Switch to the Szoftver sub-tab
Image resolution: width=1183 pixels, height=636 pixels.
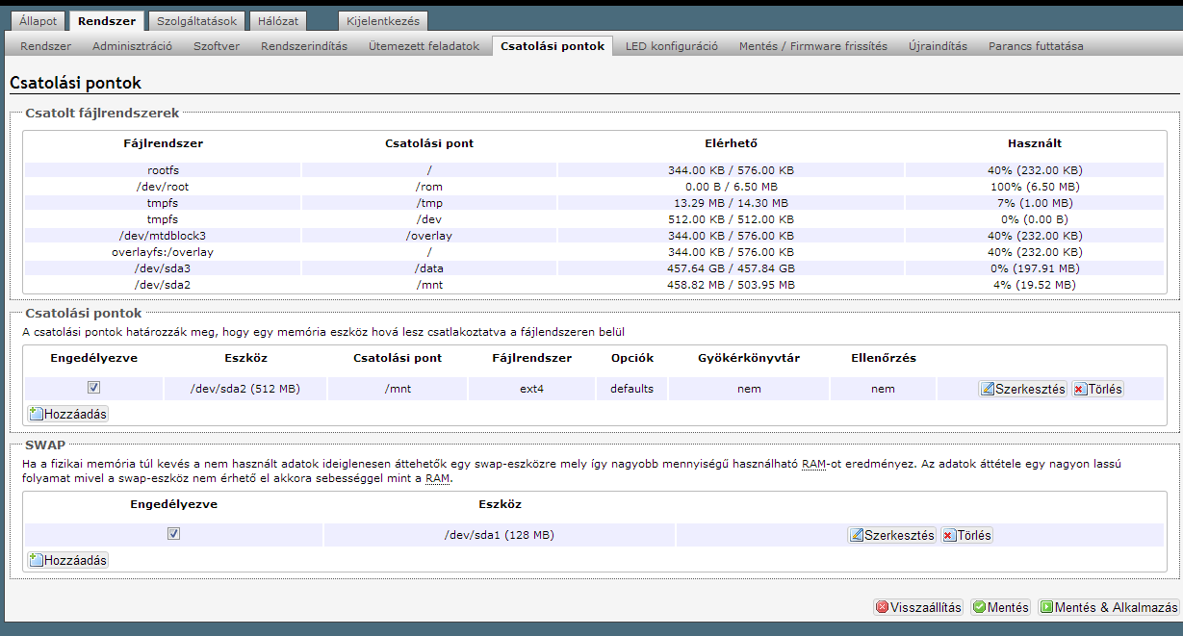click(217, 46)
